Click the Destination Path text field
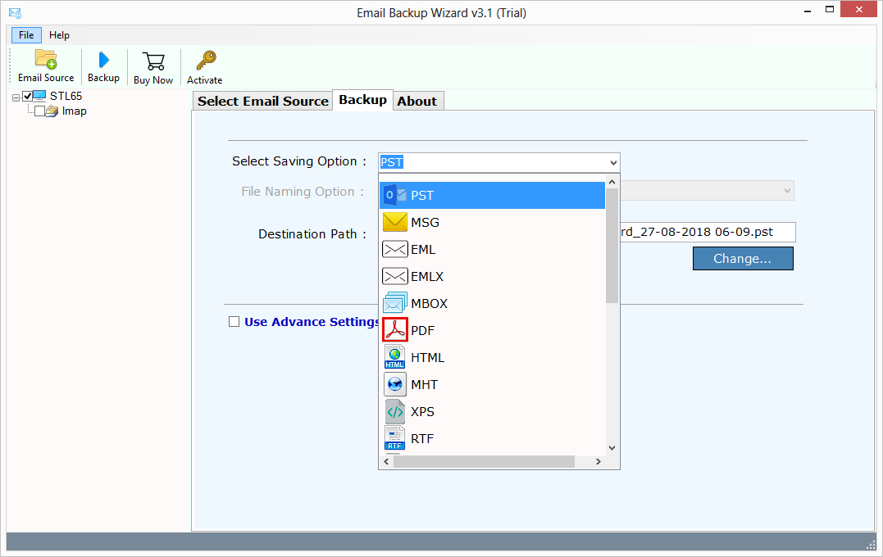The width and height of the screenshot is (883, 557). point(708,232)
